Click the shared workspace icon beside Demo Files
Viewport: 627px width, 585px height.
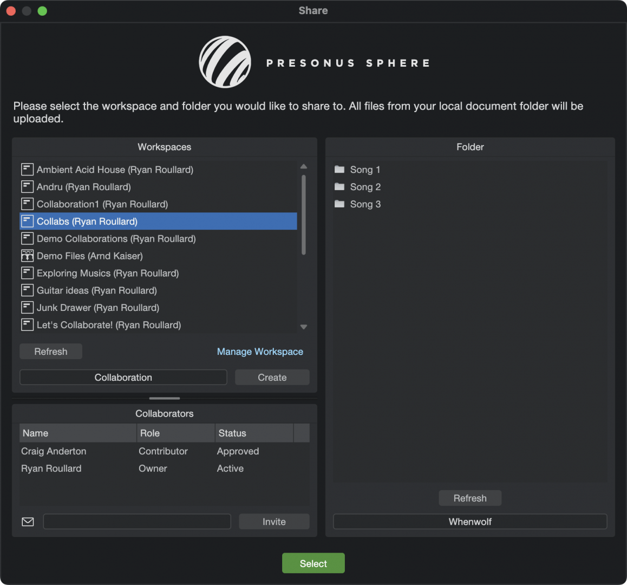click(x=27, y=255)
